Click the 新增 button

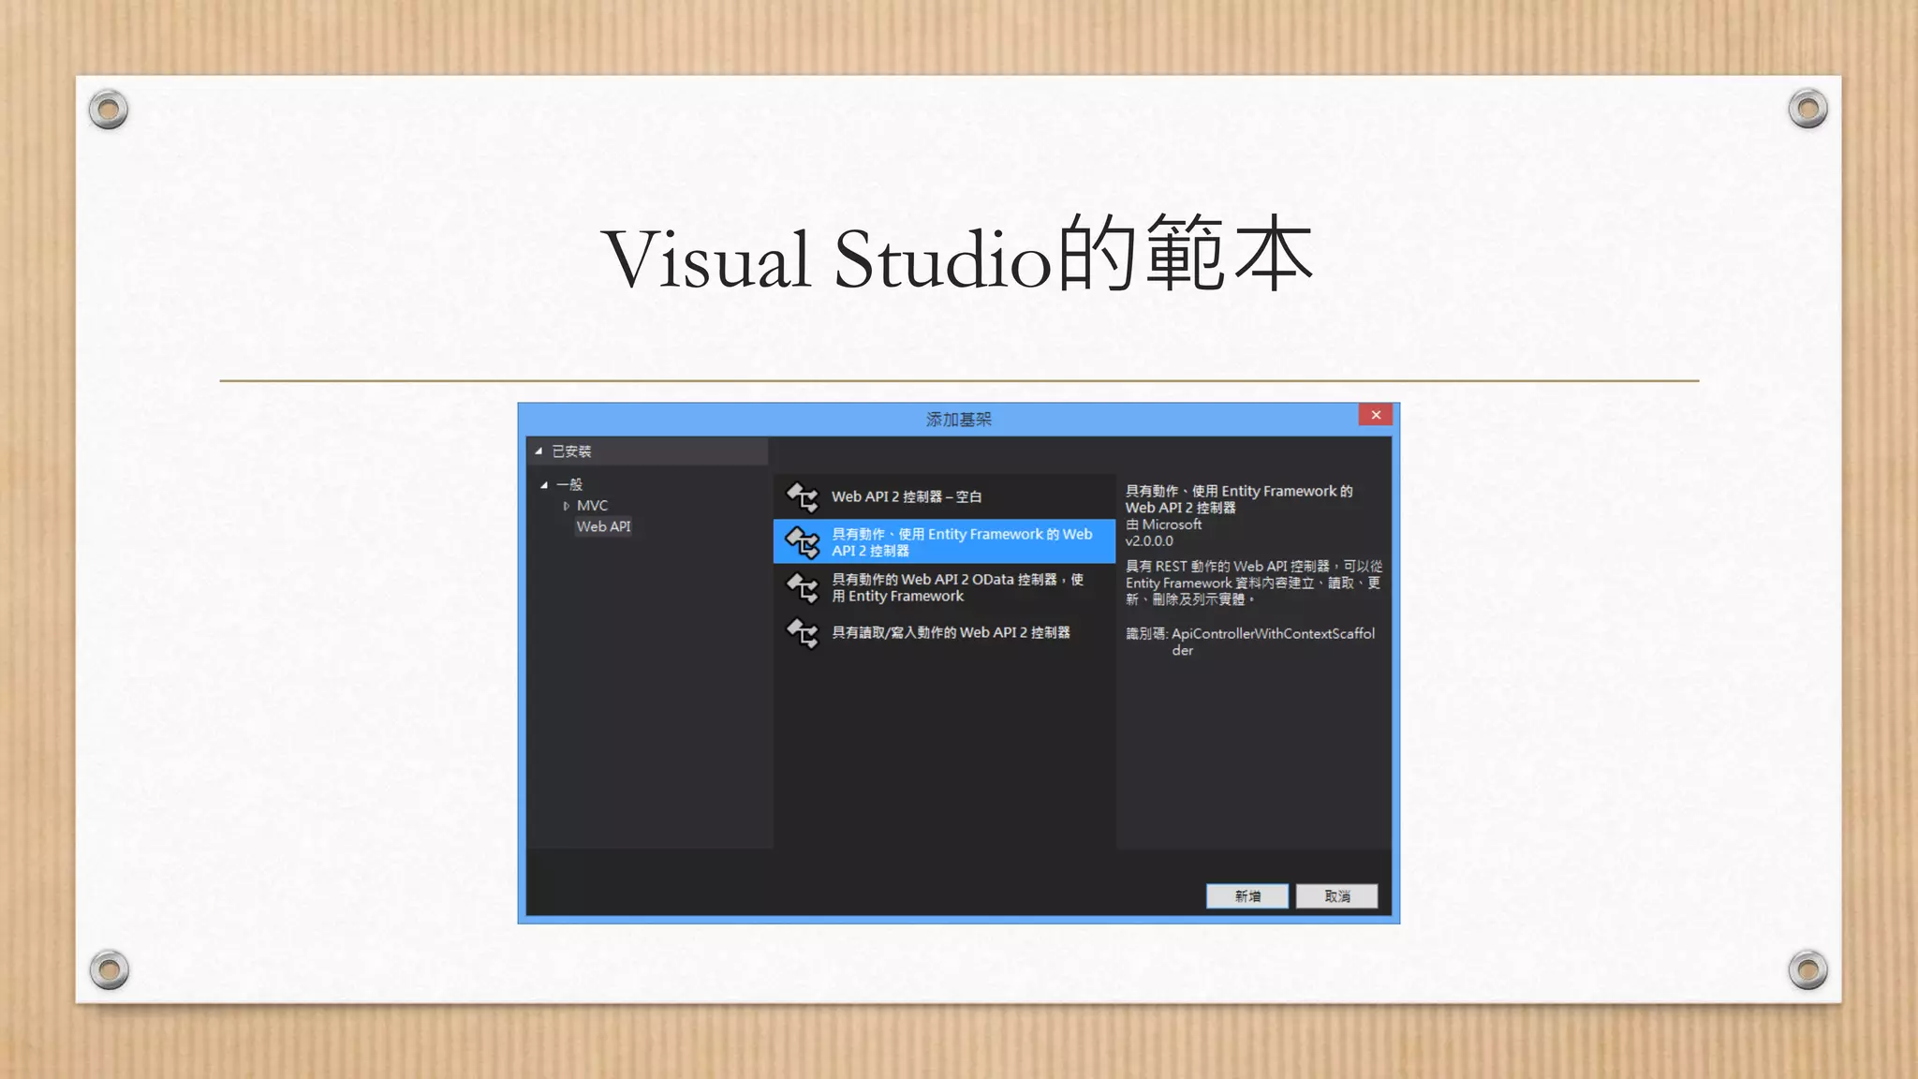click(x=1247, y=896)
